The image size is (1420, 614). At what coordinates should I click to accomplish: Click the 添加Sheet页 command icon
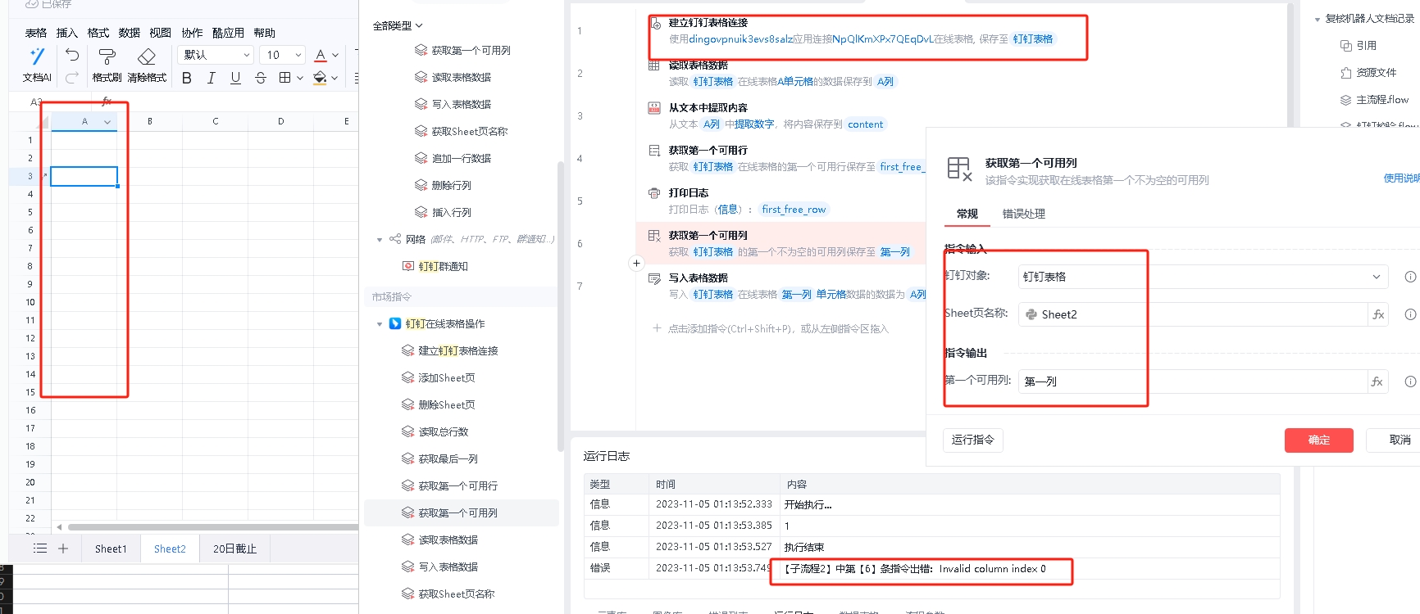(407, 377)
